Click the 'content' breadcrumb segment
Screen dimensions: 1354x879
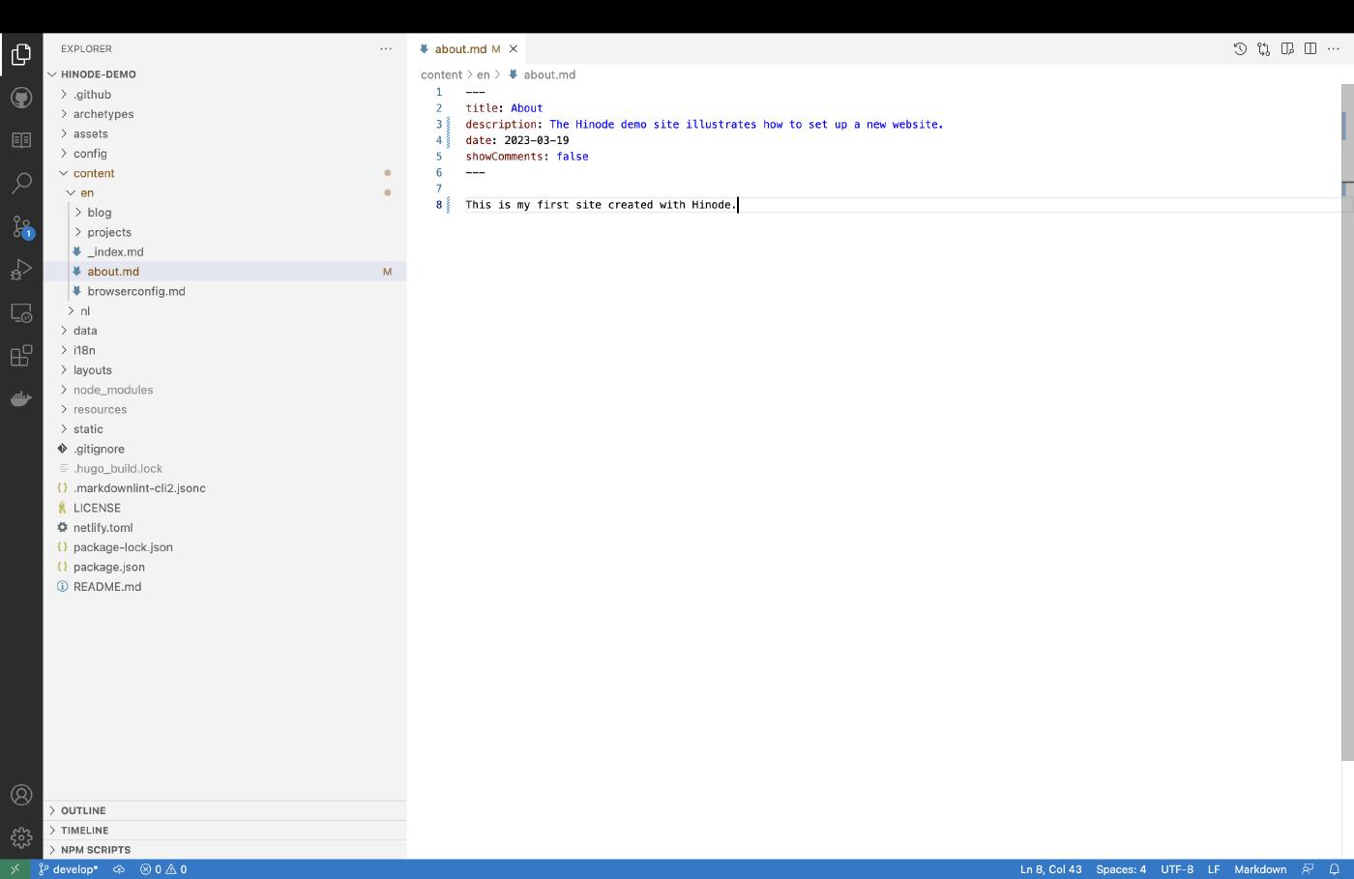pos(441,74)
